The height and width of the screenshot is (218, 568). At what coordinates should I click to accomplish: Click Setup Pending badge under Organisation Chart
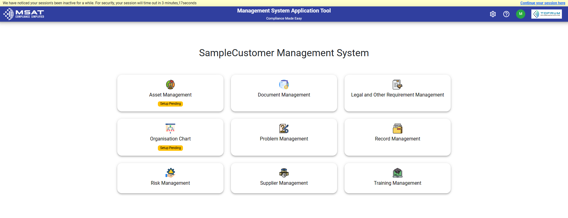pyautogui.click(x=170, y=148)
